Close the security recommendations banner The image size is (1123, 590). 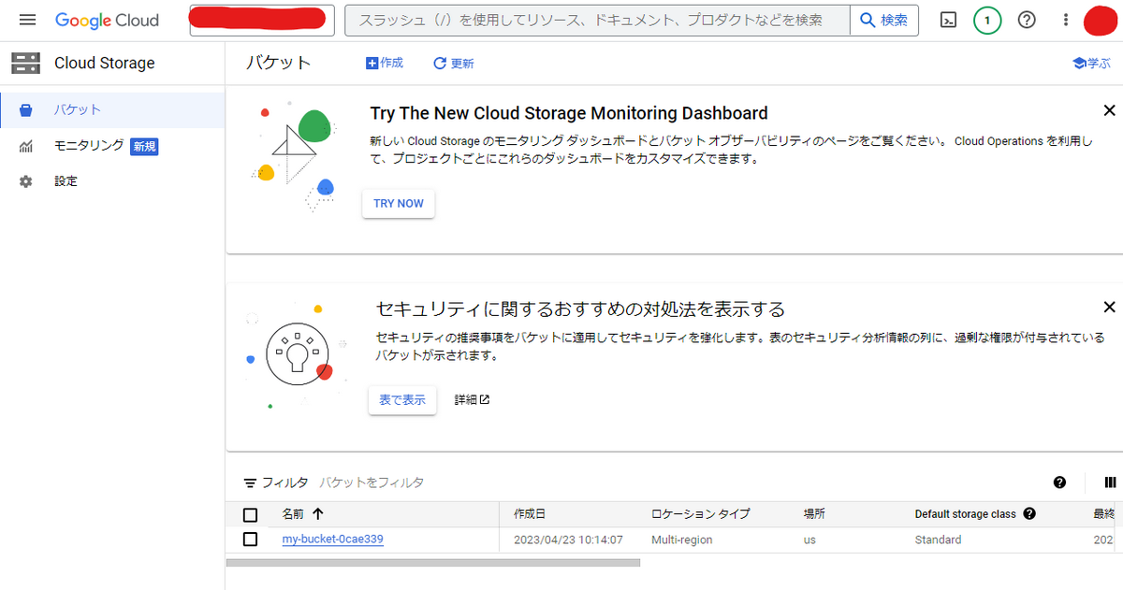click(1110, 307)
